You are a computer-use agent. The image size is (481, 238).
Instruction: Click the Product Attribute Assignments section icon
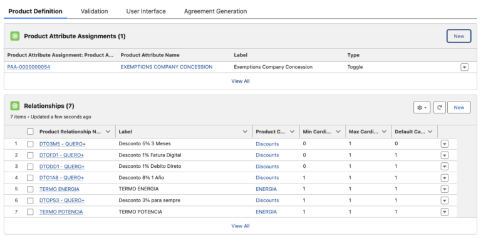(15, 36)
